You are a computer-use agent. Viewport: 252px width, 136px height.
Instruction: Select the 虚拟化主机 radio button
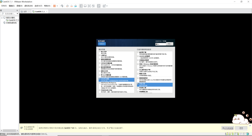pos(100,71)
